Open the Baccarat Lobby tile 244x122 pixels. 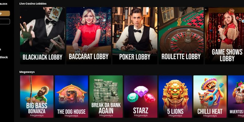coord(89,35)
